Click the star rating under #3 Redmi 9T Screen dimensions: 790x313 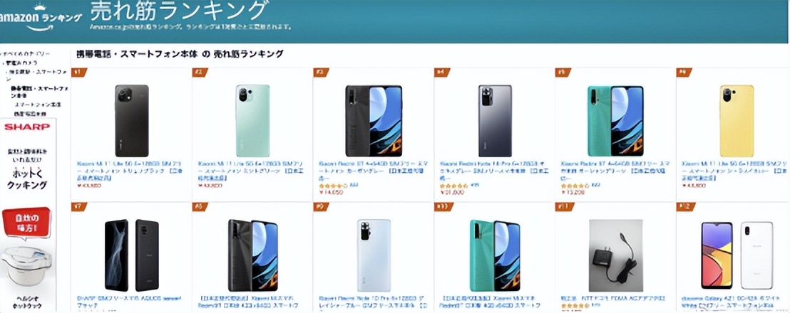333,186
